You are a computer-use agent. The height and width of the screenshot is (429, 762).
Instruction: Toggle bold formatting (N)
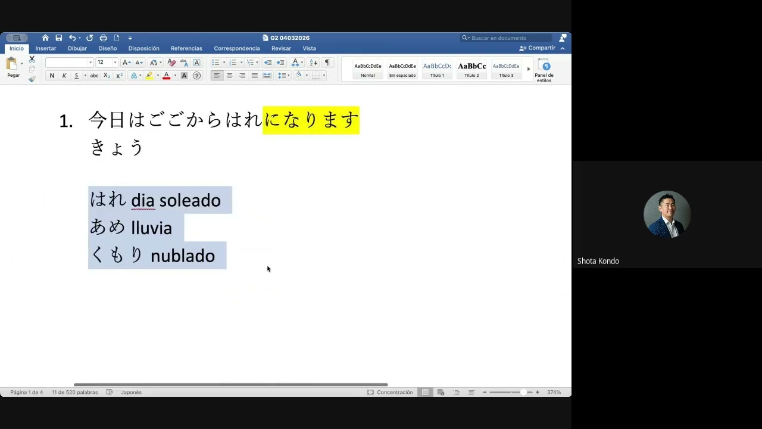click(52, 76)
